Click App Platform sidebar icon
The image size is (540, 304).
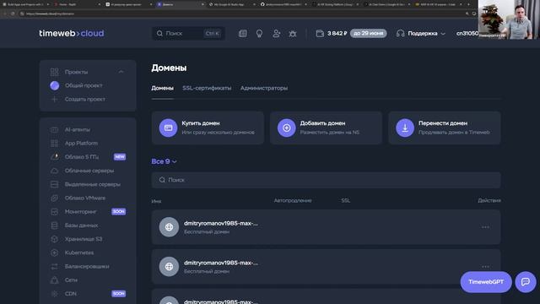(54, 144)
